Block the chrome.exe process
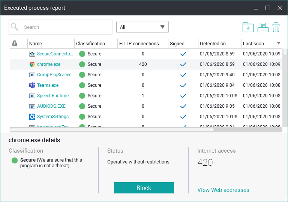This screenshot has width=288, height=202. [x=144, y=188]
